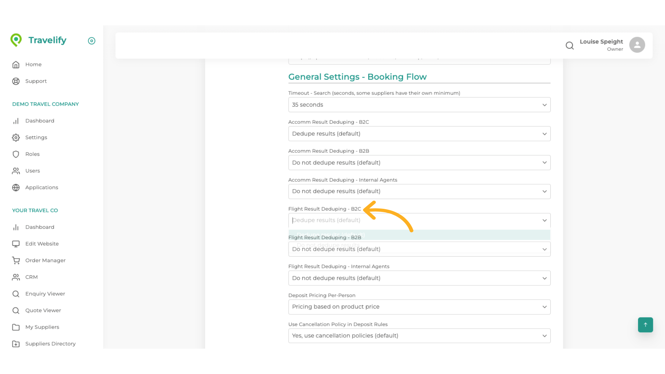Click the user avatar icon top right

(x=637, y=45)
